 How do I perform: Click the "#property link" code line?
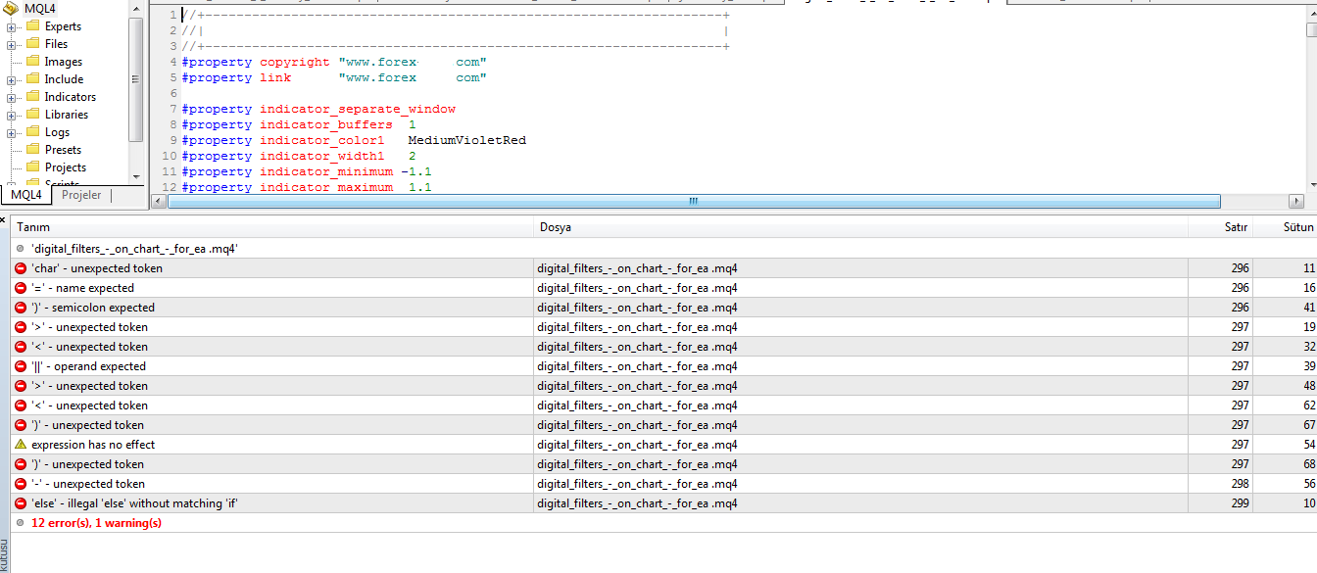(334, 77)
